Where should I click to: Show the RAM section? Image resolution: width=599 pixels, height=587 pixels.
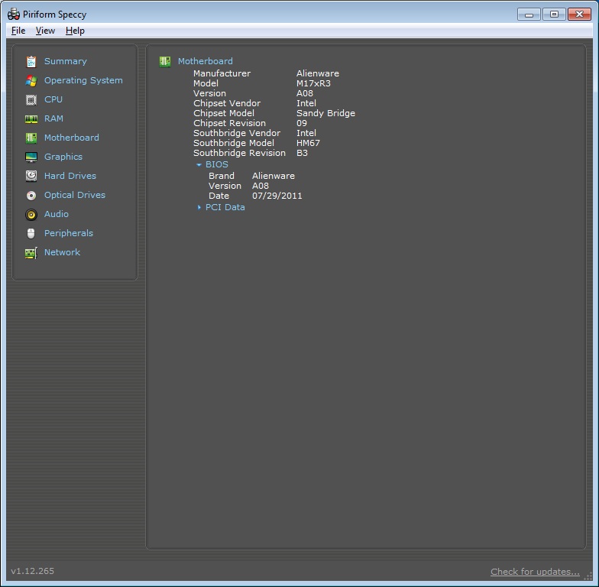[x=53, y=118]
